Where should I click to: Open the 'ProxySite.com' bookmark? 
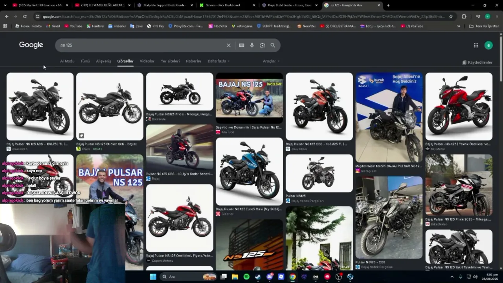click(x=185, y=26)
